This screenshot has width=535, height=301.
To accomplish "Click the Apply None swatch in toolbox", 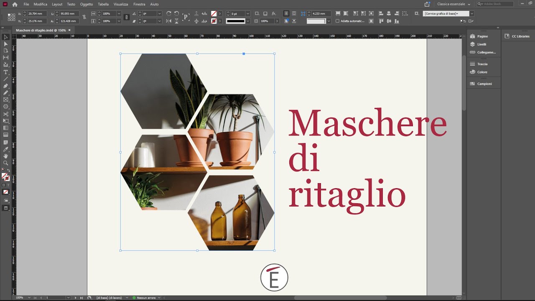I will point(6,192).
